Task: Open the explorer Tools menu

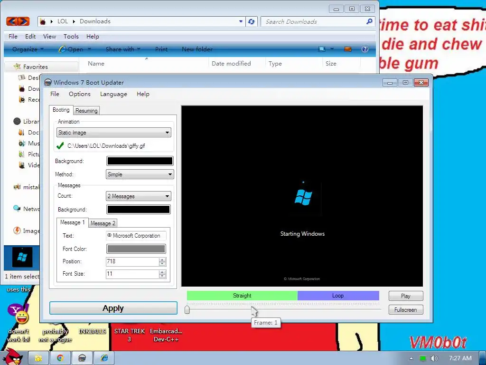Action: click(71, 36)
